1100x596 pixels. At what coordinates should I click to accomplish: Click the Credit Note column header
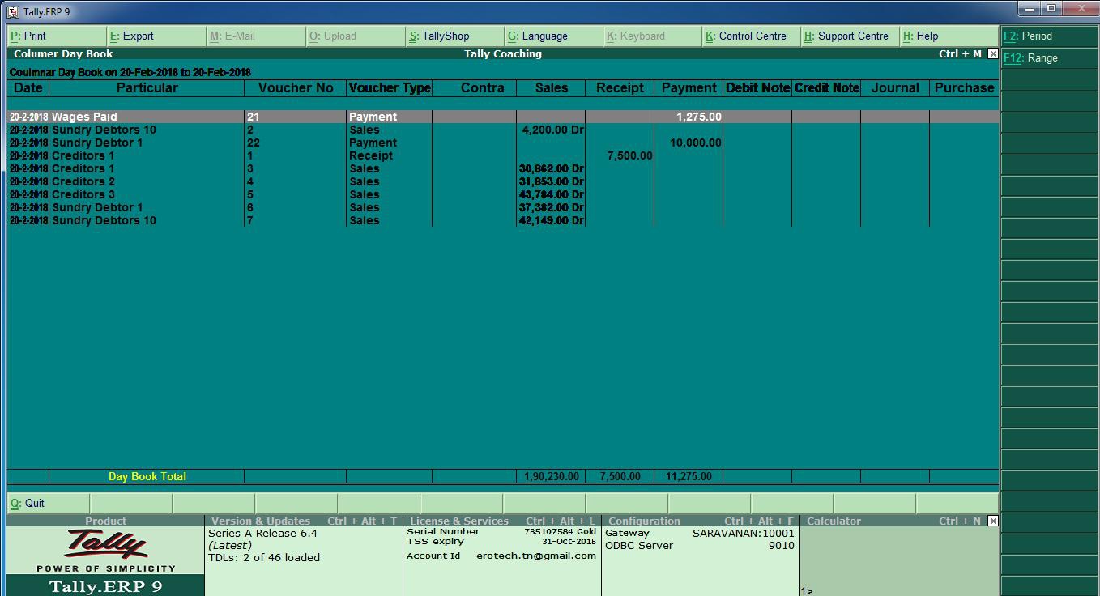coord(826,87)
